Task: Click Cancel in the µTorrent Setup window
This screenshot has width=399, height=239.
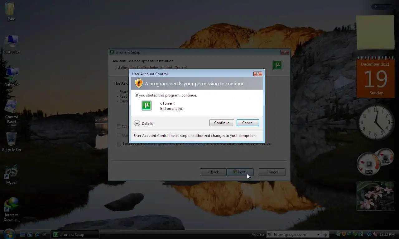Action: pos(272,172)
